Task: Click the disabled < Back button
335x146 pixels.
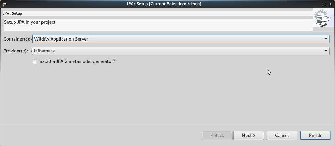Action: pyautogui.click(x=217, y=135)
